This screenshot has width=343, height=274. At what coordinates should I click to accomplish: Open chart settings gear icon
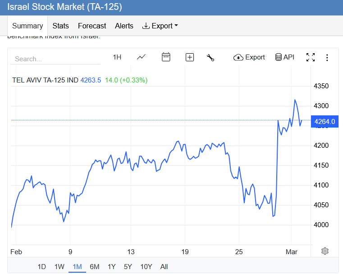(x=325, y=251)
